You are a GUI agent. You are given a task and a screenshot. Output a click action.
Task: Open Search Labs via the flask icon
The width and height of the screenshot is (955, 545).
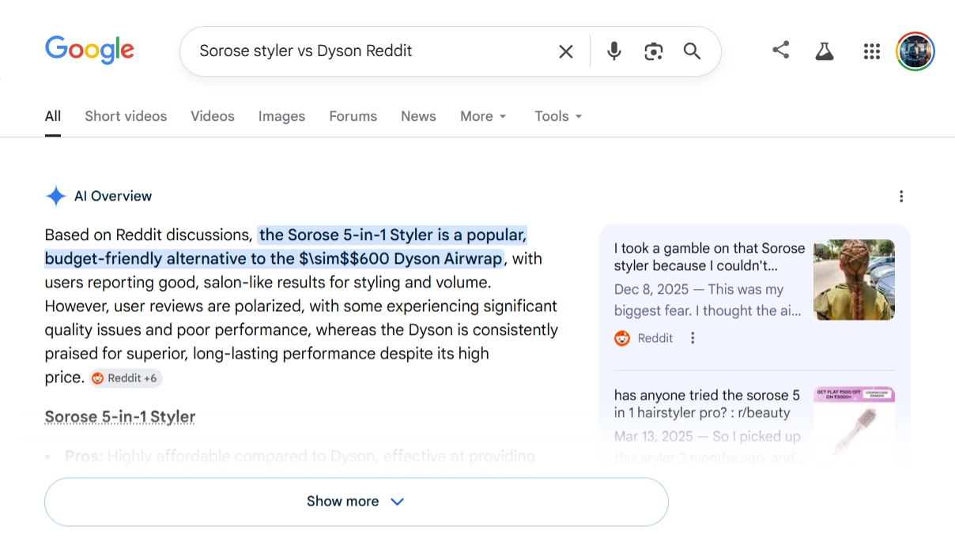point(825,50)
